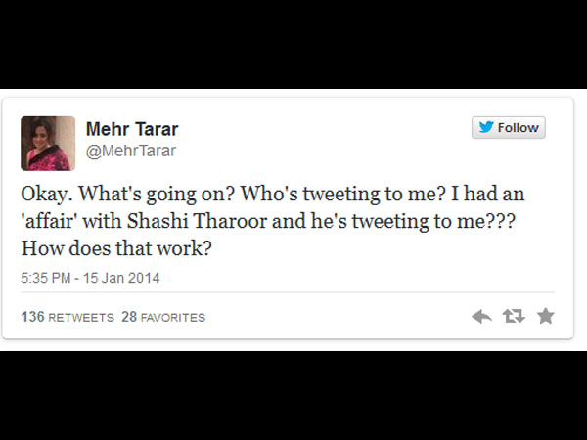Favorite the tweet with the star icon
This screenshot has width=587, height=440.
point(545,316)
